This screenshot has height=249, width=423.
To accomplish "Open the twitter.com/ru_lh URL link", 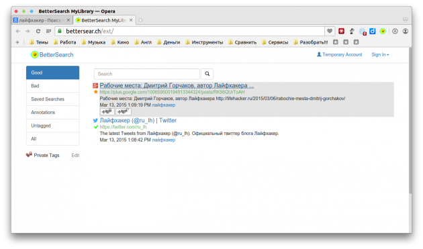I will (x=123, y=127).
